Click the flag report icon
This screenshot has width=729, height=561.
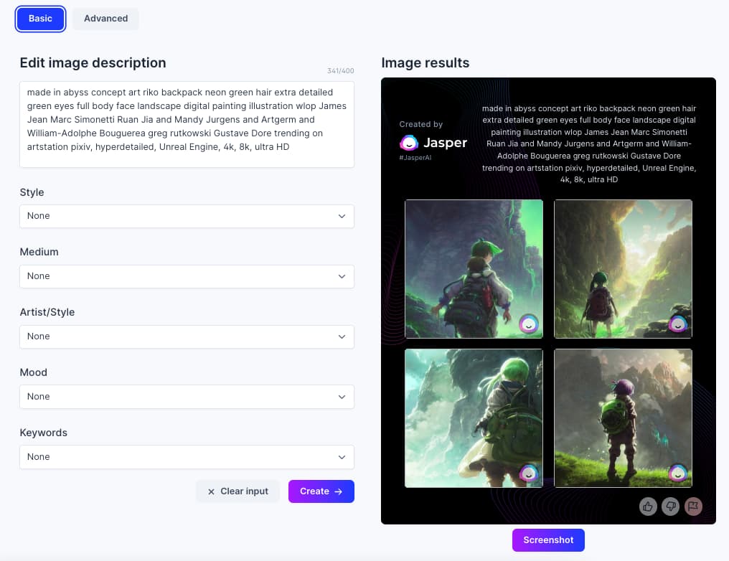click(x=693, y=506)
